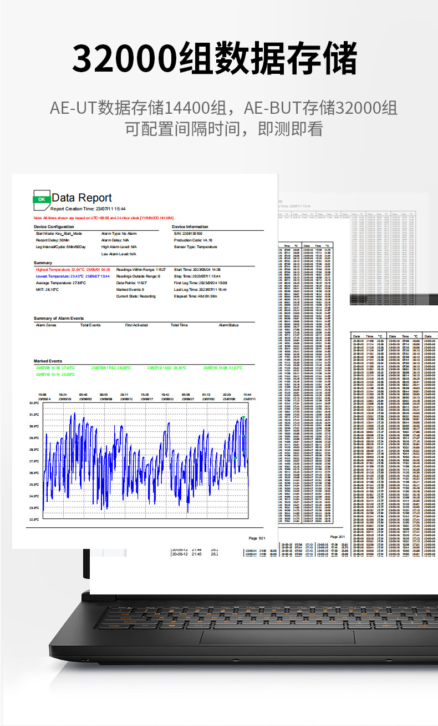Click the 32000组数据存储 headline
Image resolution: width=438 pixels, height=726 pixels.
point(215,58)
